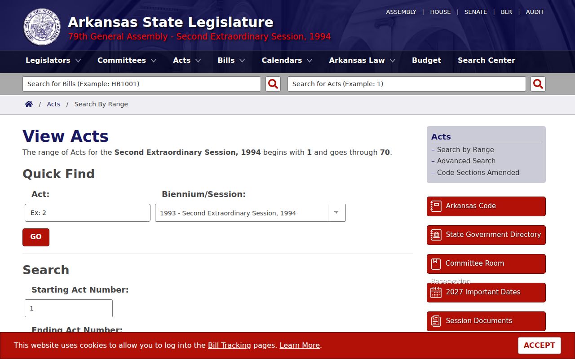Image resolution: width=575 pixels, height=359 pixels.
Task: Click the Acts breadcrumb link
Action: [x=53, y=104]
